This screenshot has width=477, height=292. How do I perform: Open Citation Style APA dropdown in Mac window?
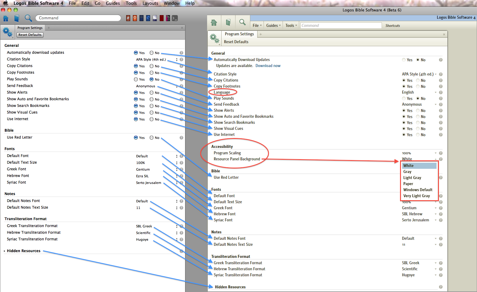tap(157, 59)
